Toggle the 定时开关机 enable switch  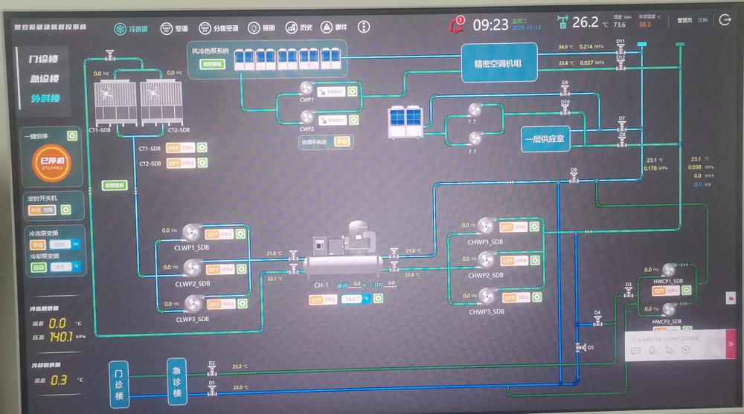(42, 210)
